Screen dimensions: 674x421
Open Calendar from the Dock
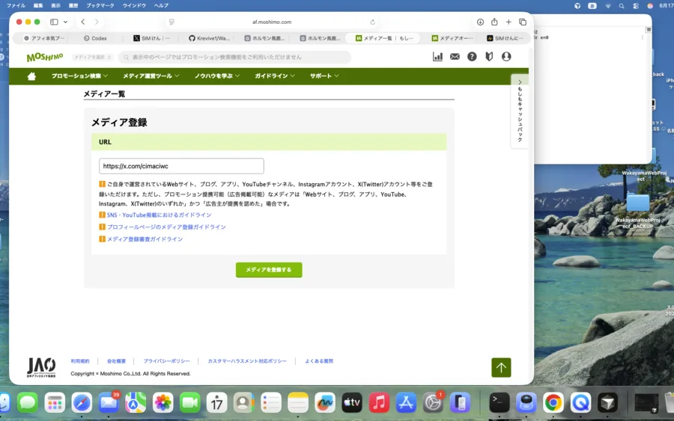coord(216,402)
